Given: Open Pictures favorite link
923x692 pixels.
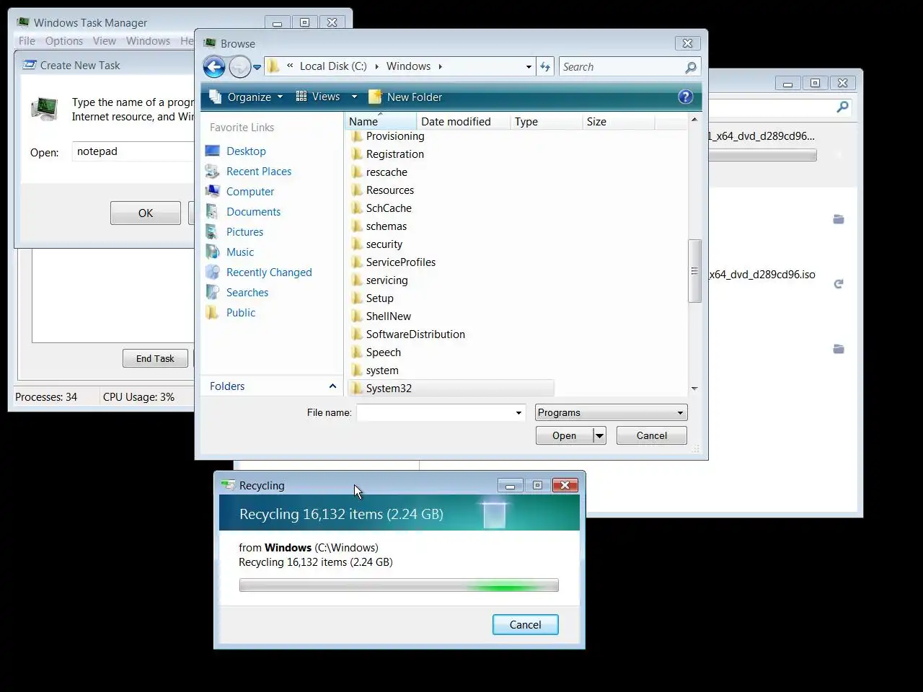Looking at the screenshot, I should pyautogui.click(x=244, y=232).
